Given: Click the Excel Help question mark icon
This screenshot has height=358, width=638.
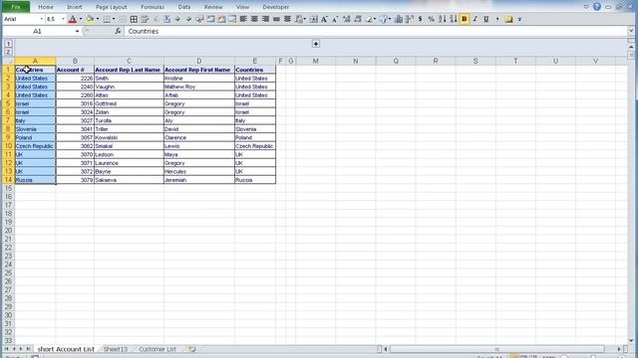Looking at the screenshot, I should coord(597,7).
